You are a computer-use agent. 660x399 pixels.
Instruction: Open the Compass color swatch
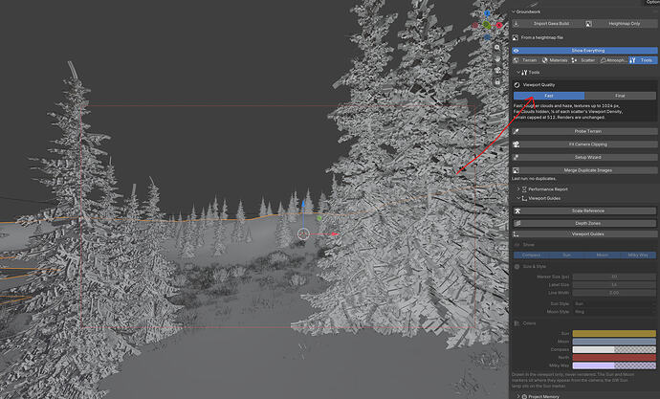[614, 350]
